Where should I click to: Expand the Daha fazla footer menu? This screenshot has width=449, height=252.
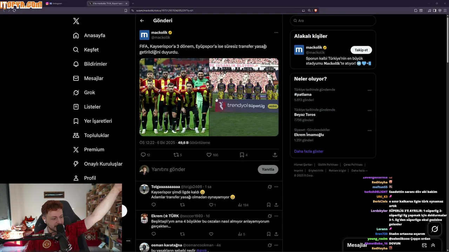(359, 170)
